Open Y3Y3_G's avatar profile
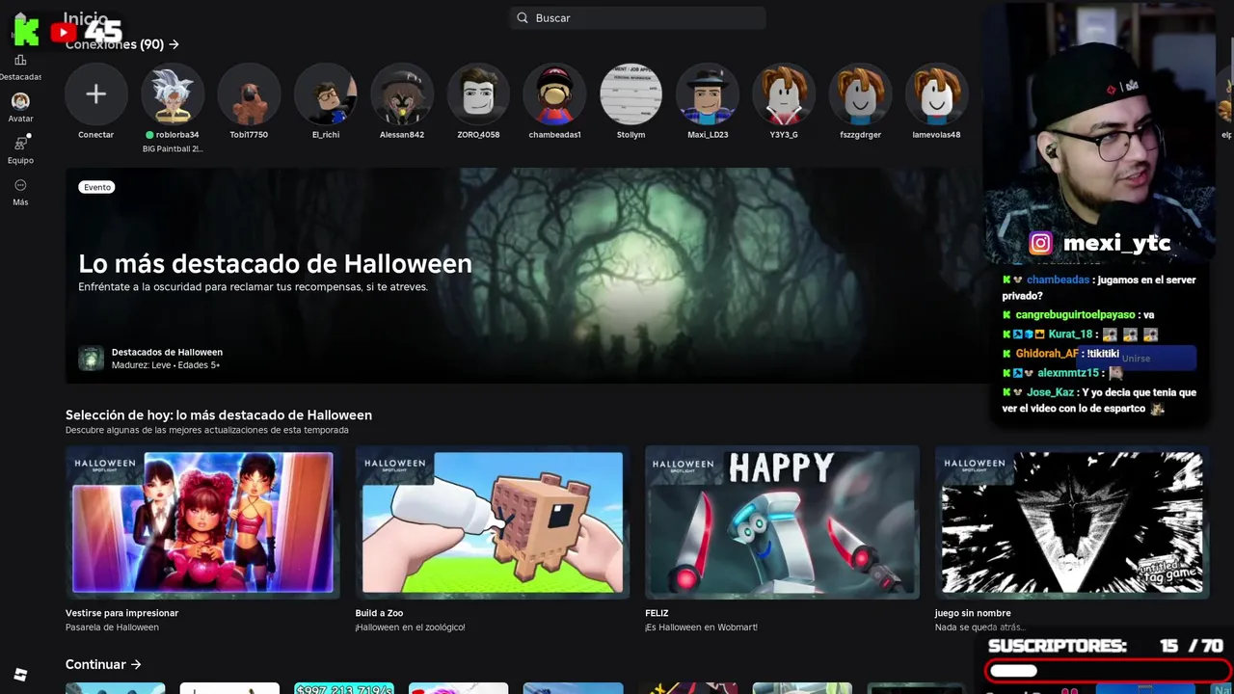Image resolution: width=1234 pixels, height=694 pixels. pyautogui.click(x=784, y=94)
